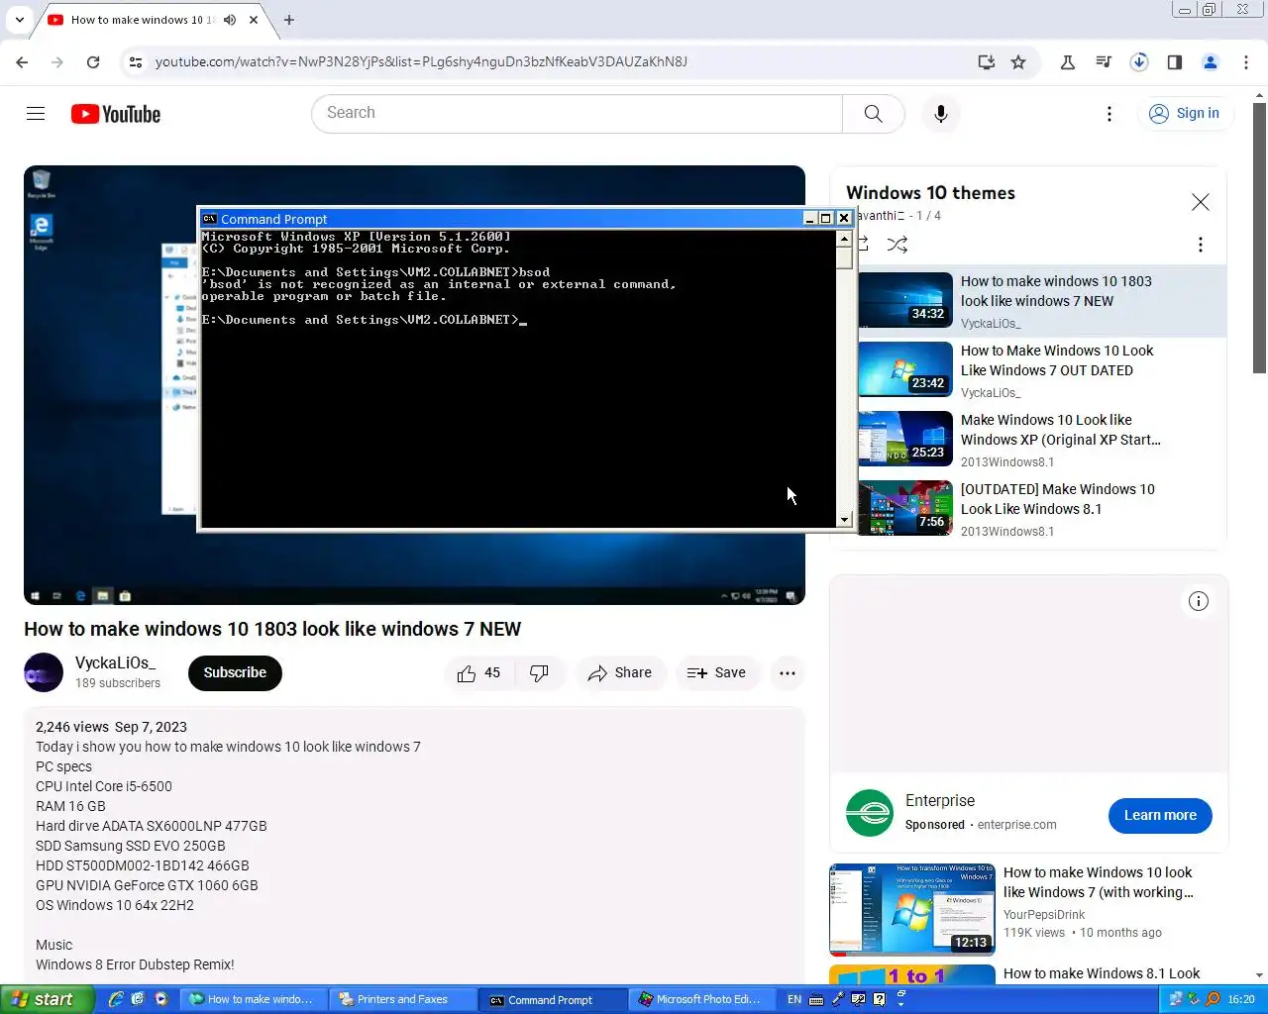Switch to Microsoft Photo Editor in the taskbar

tap(704, 999)
